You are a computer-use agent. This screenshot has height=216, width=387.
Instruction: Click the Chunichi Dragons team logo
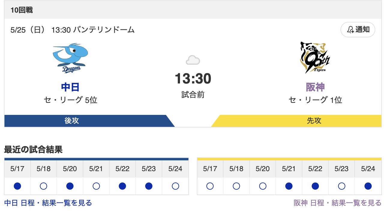point(70,58)
